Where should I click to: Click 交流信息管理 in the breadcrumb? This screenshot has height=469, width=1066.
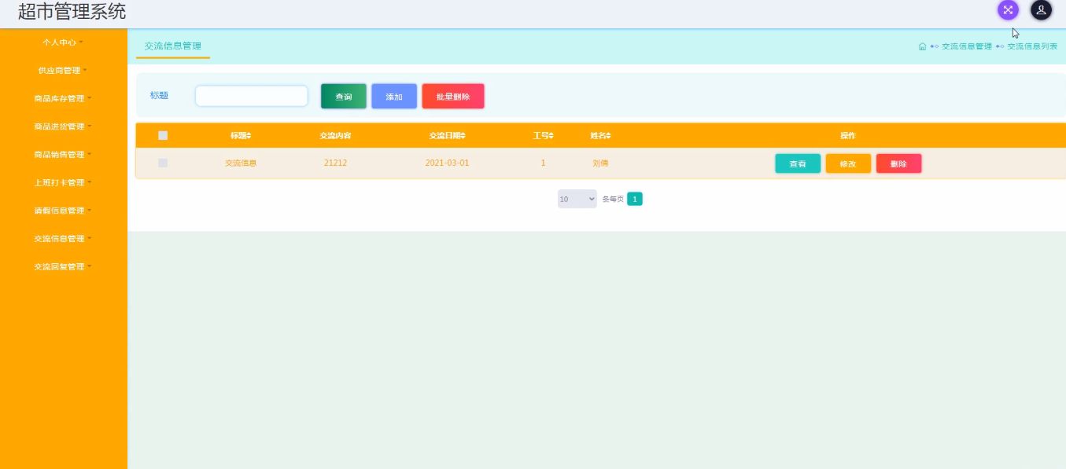[x=967, y=46]
